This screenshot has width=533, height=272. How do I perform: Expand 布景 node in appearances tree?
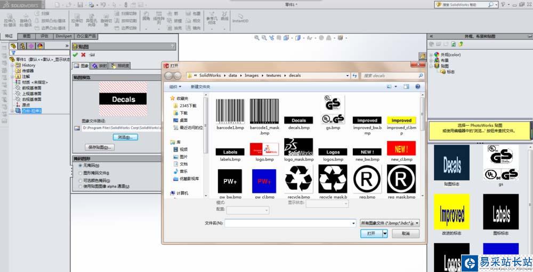click(431, 60)
